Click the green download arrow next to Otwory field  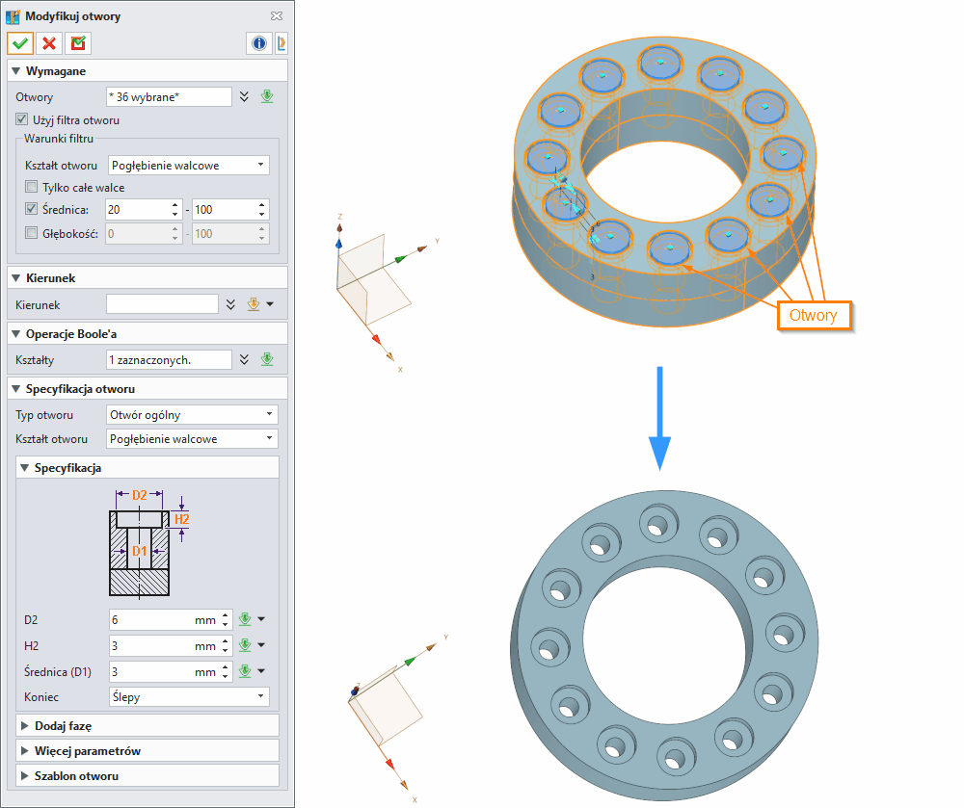click(x=267, y=96)
